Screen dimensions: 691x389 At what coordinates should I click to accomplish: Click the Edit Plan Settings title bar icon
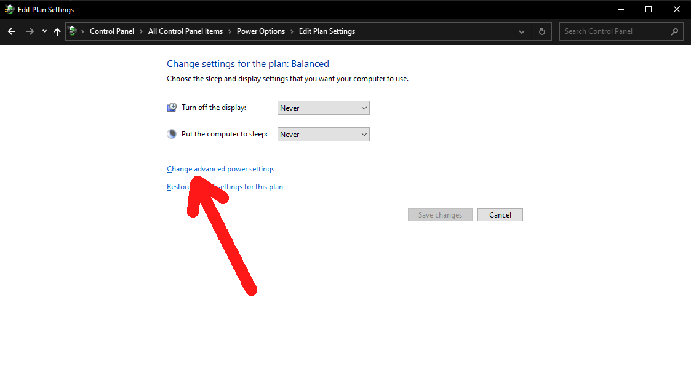click(x=9, y=10)
